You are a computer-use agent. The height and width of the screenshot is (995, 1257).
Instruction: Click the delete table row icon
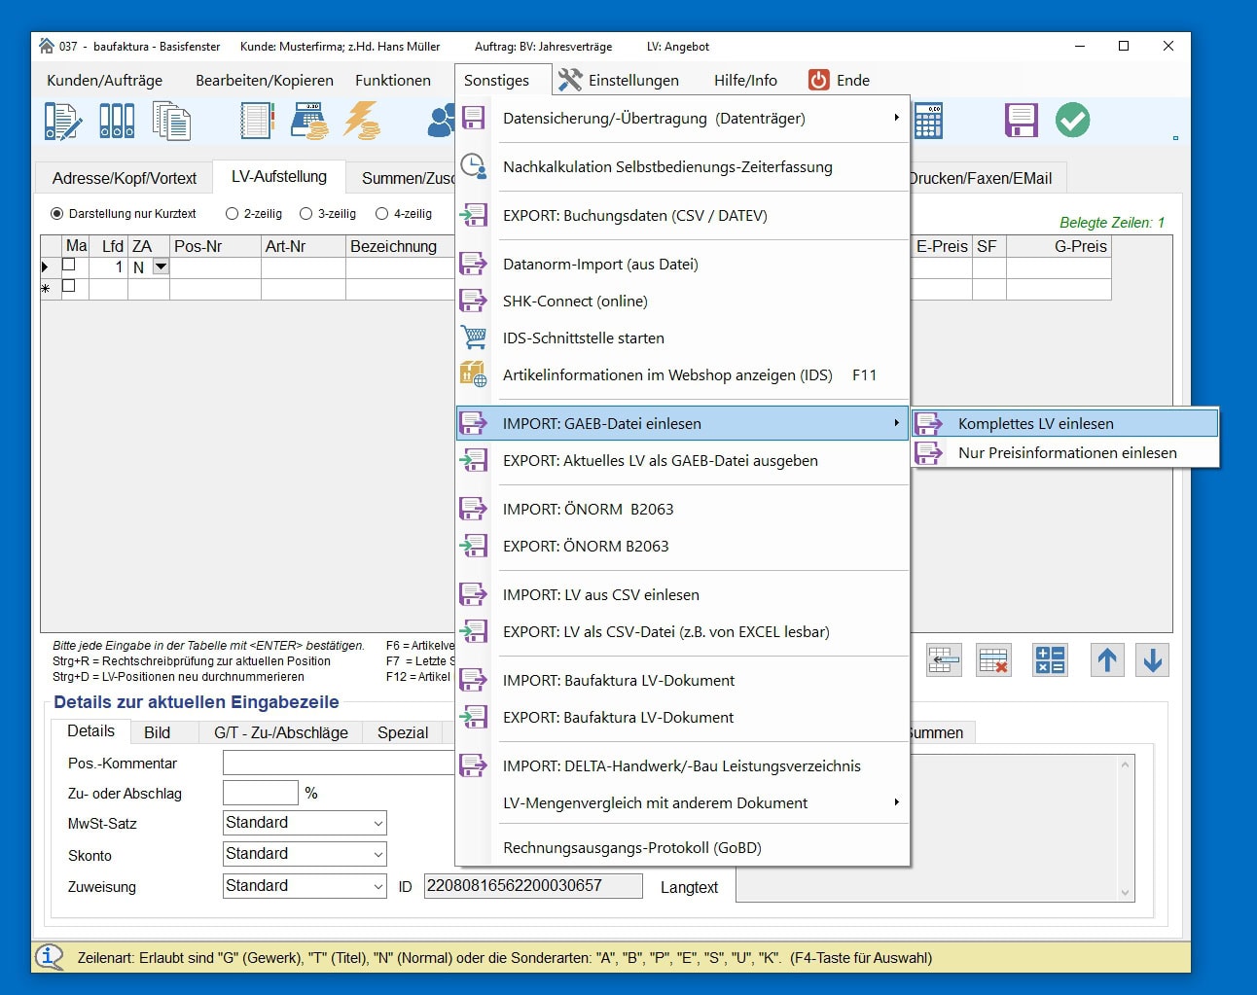coord(993,660)
